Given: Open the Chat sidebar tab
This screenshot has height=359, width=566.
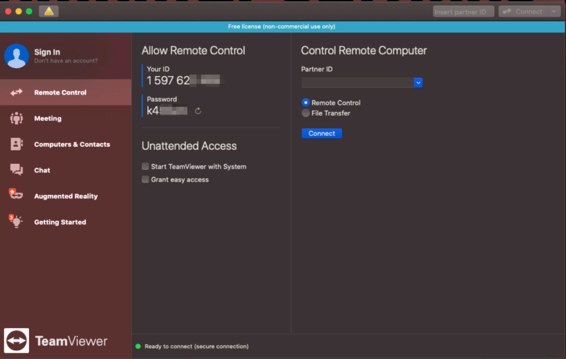Looking at the screenshot, I should click(66, 170).
